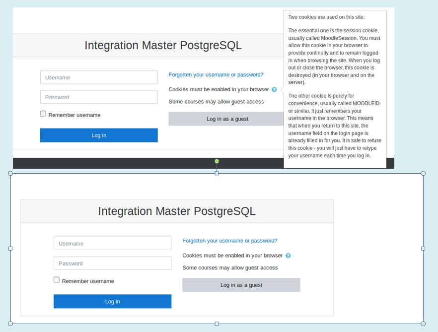Click the green rotation handle above the selected image
The height and width of the screenshot is (332, 438).
coord(217,161)
